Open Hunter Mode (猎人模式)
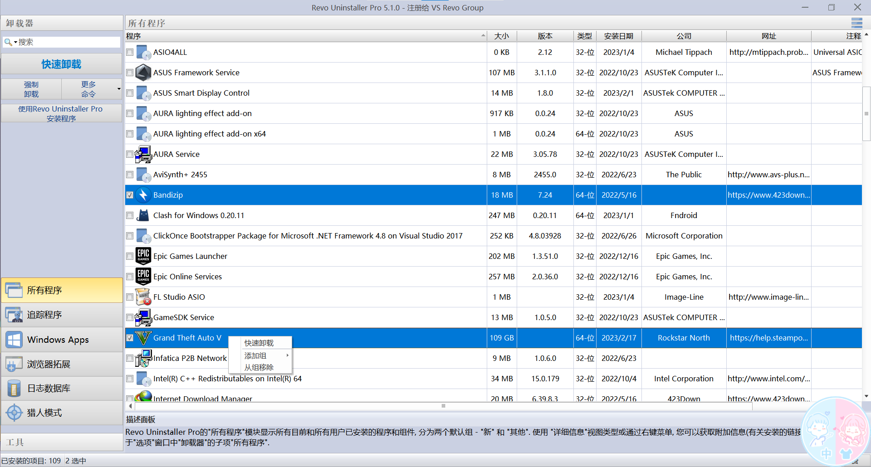Viewport: 871px width, 467px height. tap(62, 413)
